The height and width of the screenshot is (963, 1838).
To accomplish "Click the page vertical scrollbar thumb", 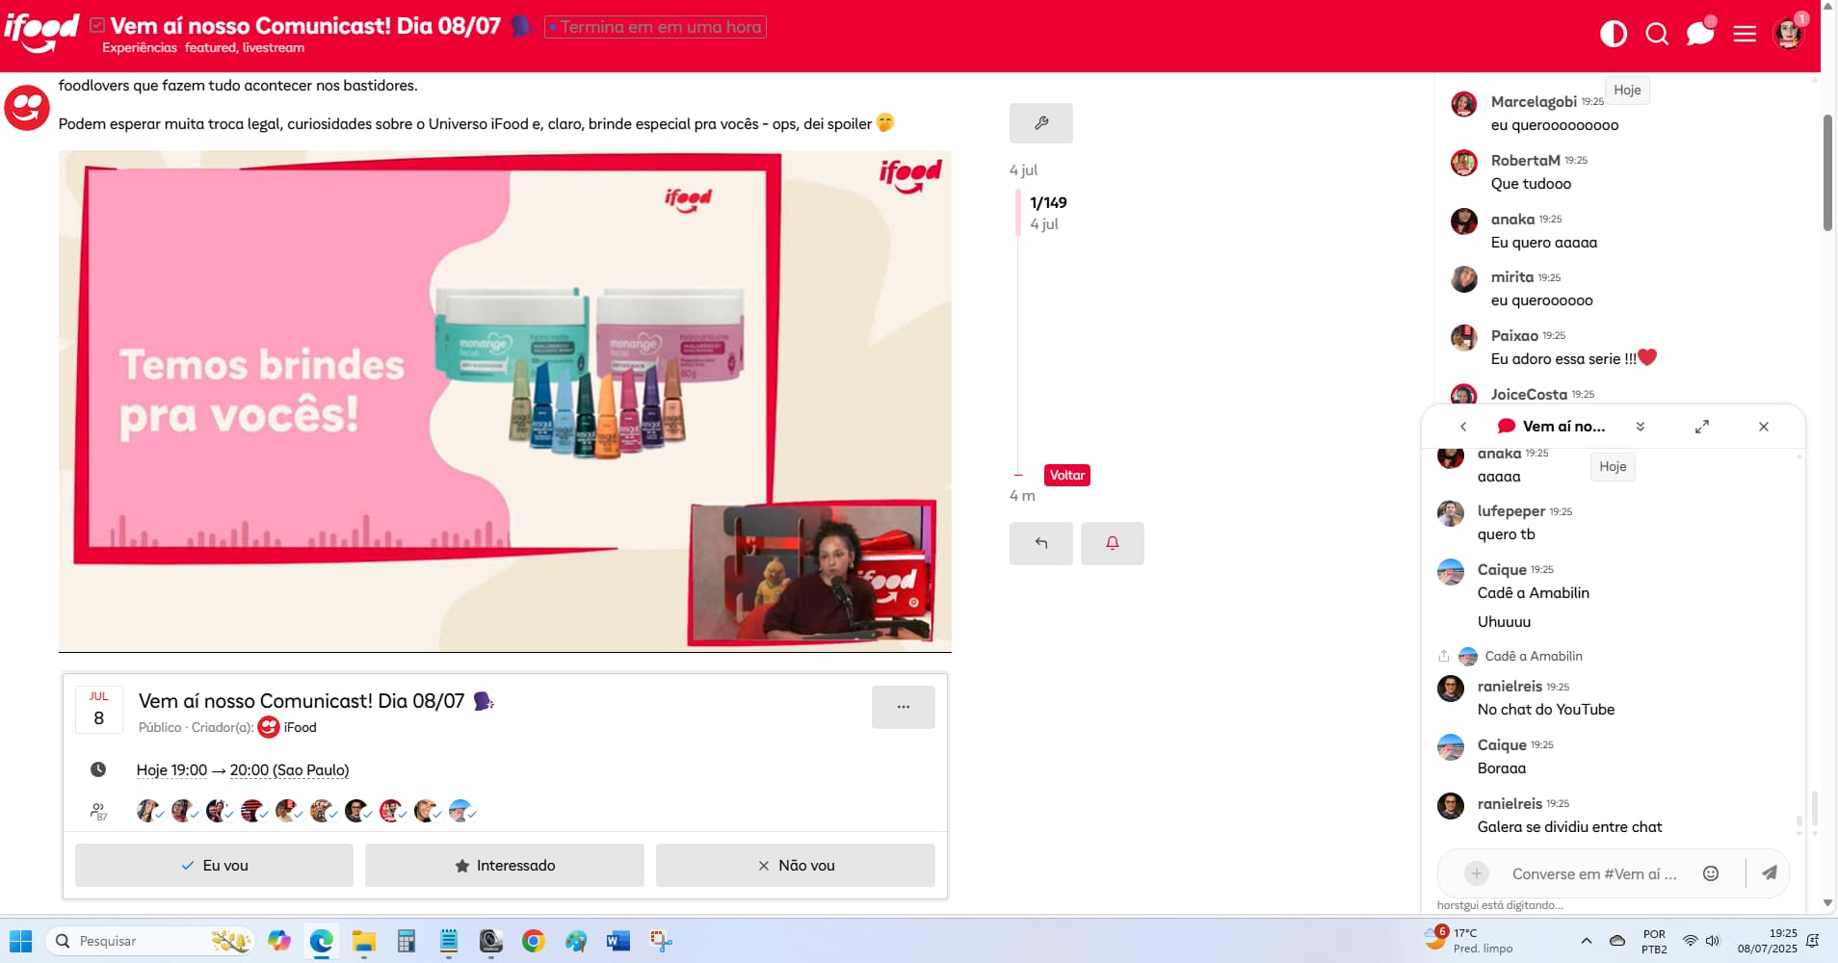I will coord(1827,173).
